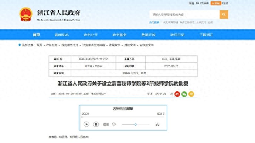
Task: Click the document number cell 浙政函〔2025〕18号
Action: pyautogui.click(x=134, y=73)
